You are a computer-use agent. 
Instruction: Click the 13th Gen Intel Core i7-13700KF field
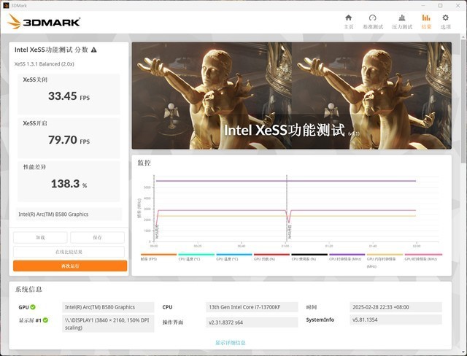click(252, 307)
